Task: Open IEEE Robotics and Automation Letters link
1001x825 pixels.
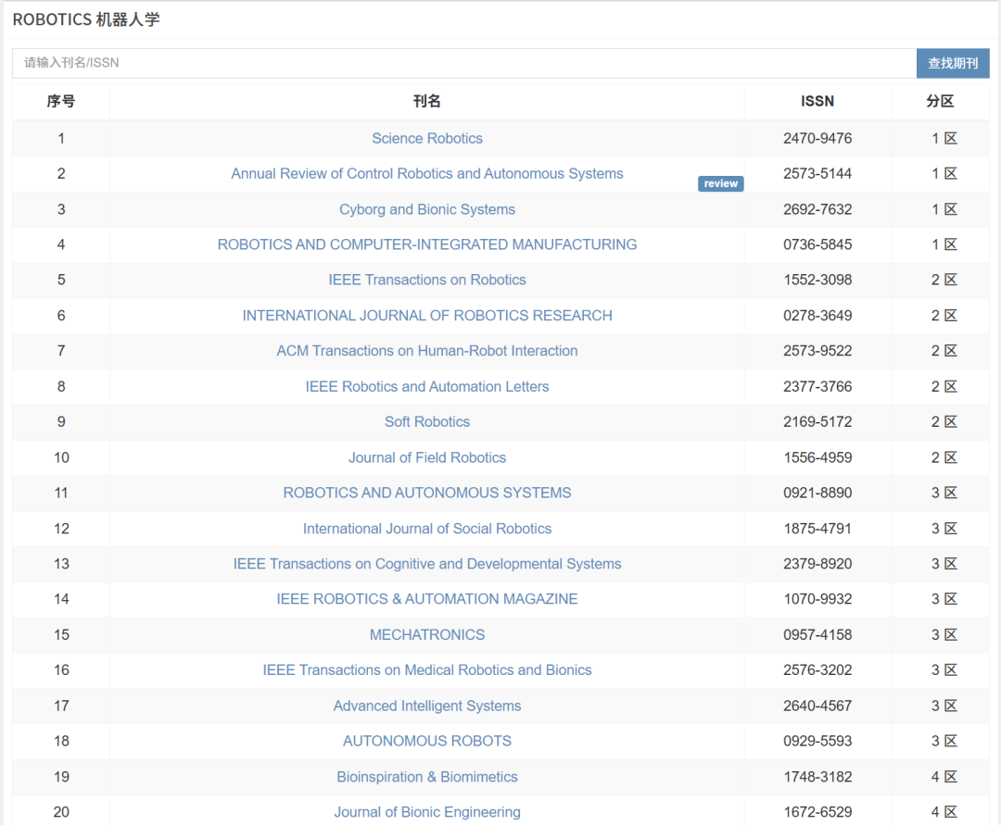Action: [427, 386]
